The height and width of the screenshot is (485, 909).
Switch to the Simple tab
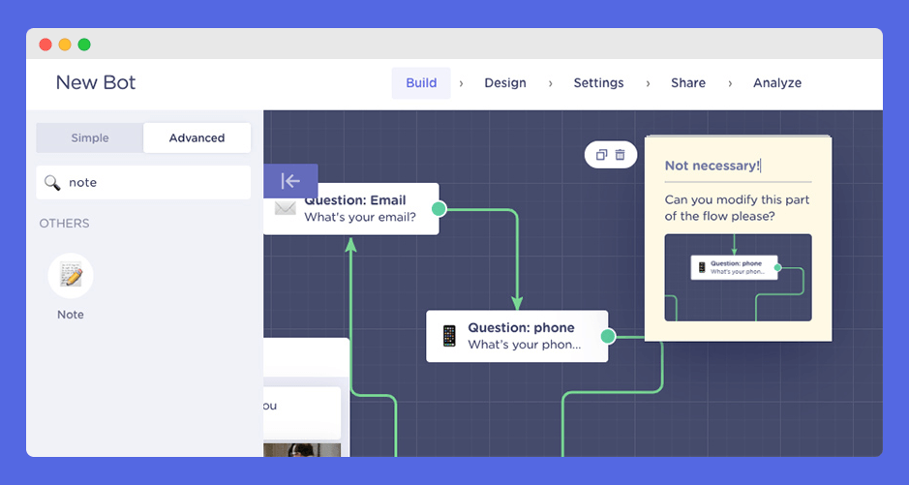90,137
